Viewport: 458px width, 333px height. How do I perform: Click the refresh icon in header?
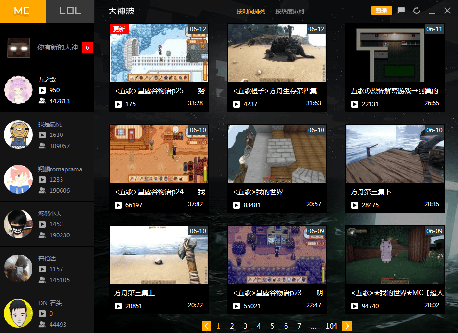pyautogui.click(x=417, y=11)
